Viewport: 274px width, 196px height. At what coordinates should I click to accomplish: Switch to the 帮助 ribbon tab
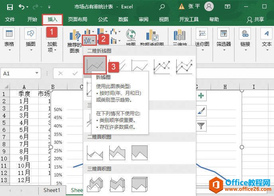214,19
